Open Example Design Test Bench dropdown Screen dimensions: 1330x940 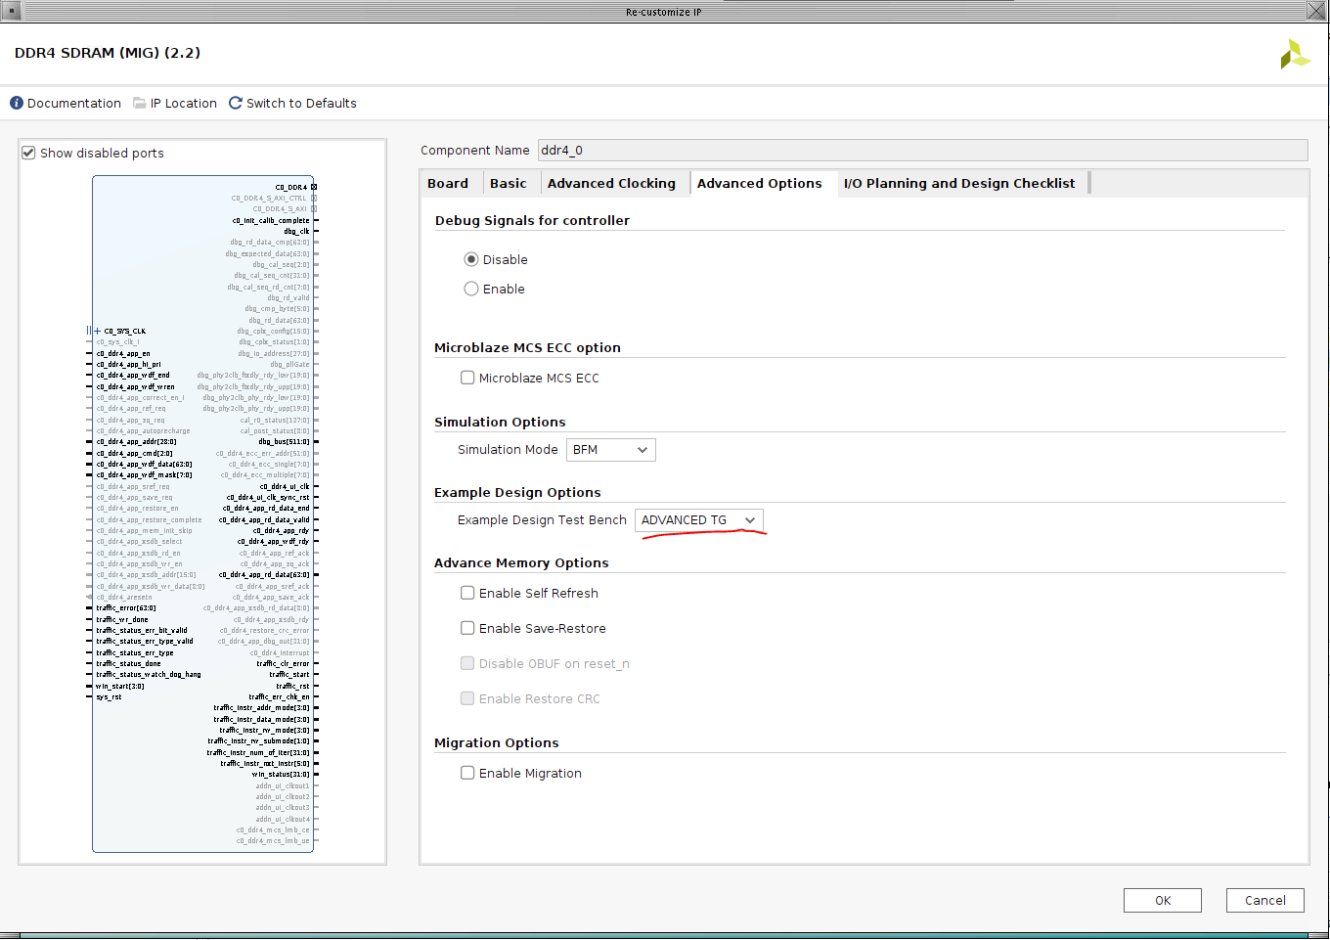(x=698, y=520)
